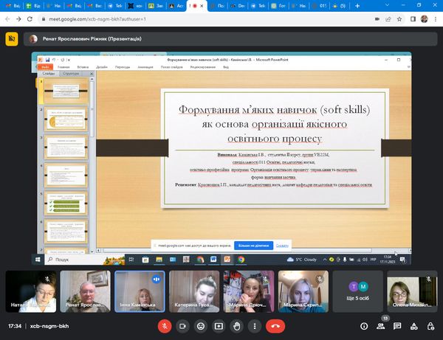443x340 pixels.
Task: Open Chrome's main menu button
Action: pos(436,18)
